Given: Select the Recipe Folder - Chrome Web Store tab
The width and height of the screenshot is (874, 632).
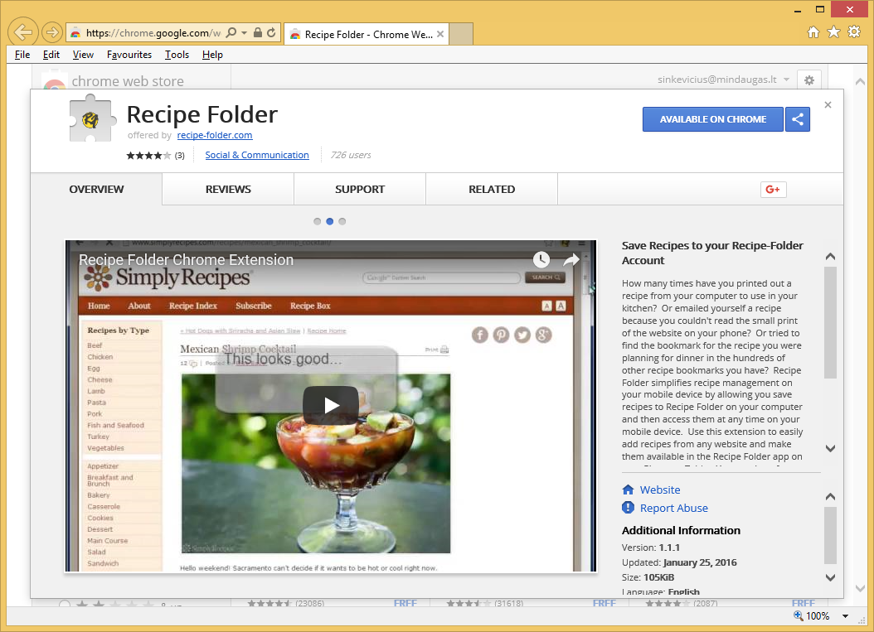Looking at the screenshot, I should click(366, 34).
